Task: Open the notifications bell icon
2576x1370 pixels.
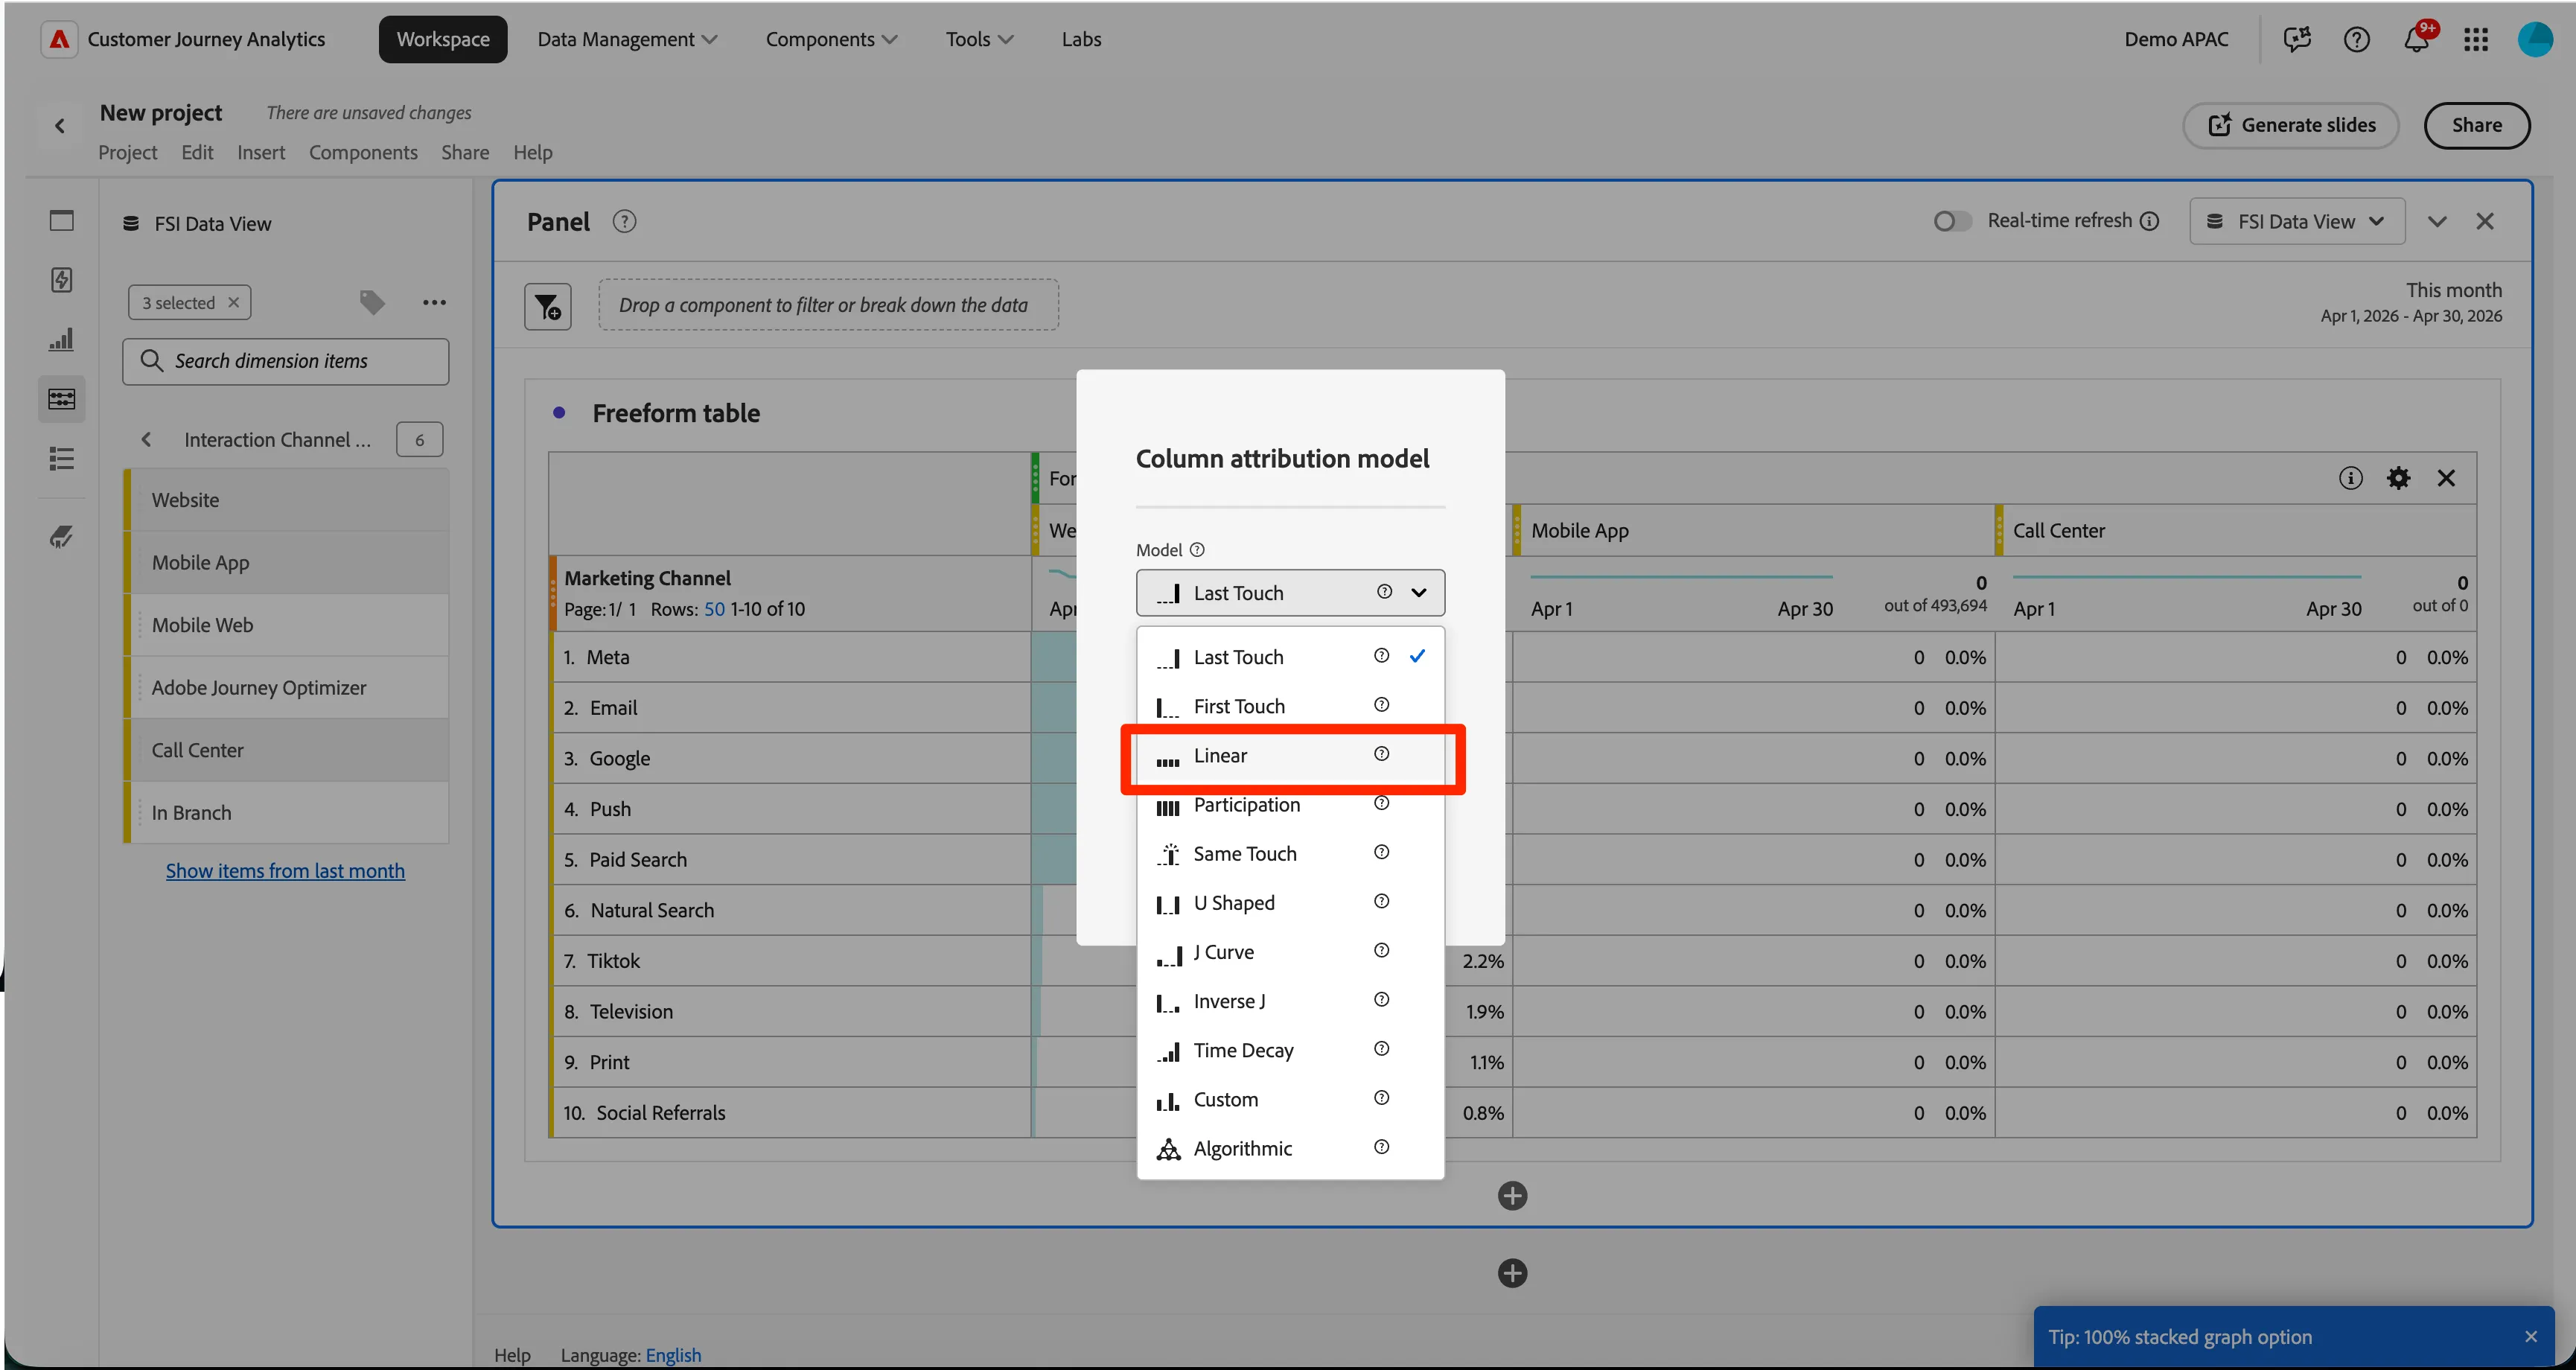Action: [2417, 40]
